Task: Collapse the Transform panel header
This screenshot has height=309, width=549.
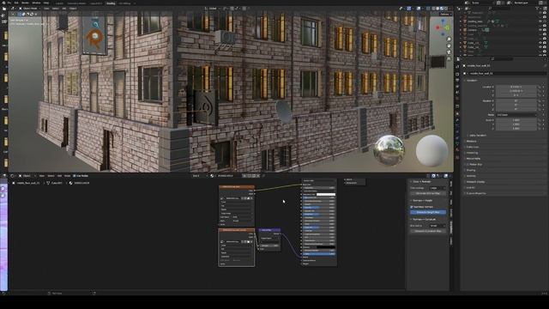Action: point(472,80)
